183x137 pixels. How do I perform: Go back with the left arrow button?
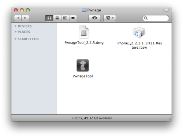[x=18, y=18]
